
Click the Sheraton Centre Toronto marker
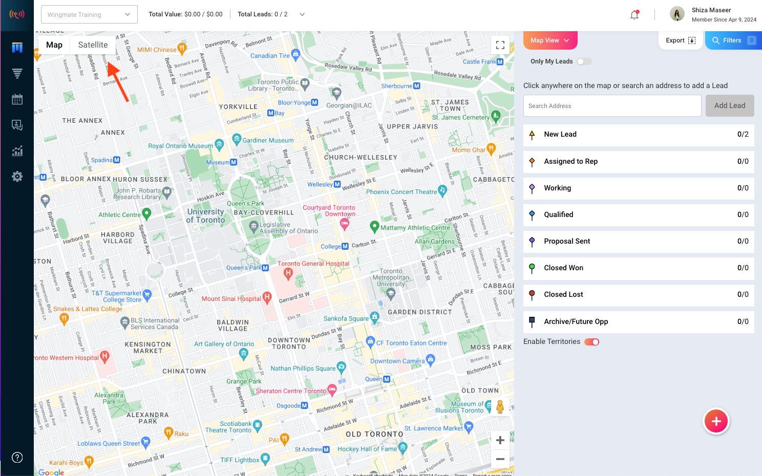[x=332, y=390]
